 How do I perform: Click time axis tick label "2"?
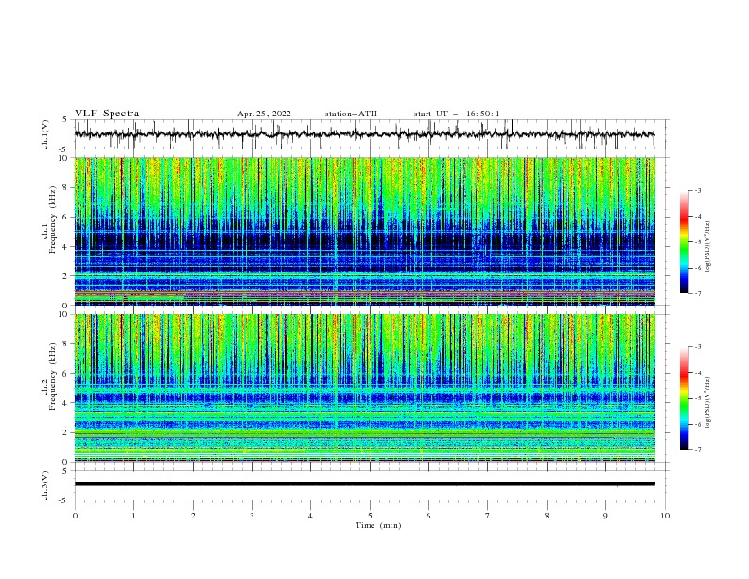[193, 516]
